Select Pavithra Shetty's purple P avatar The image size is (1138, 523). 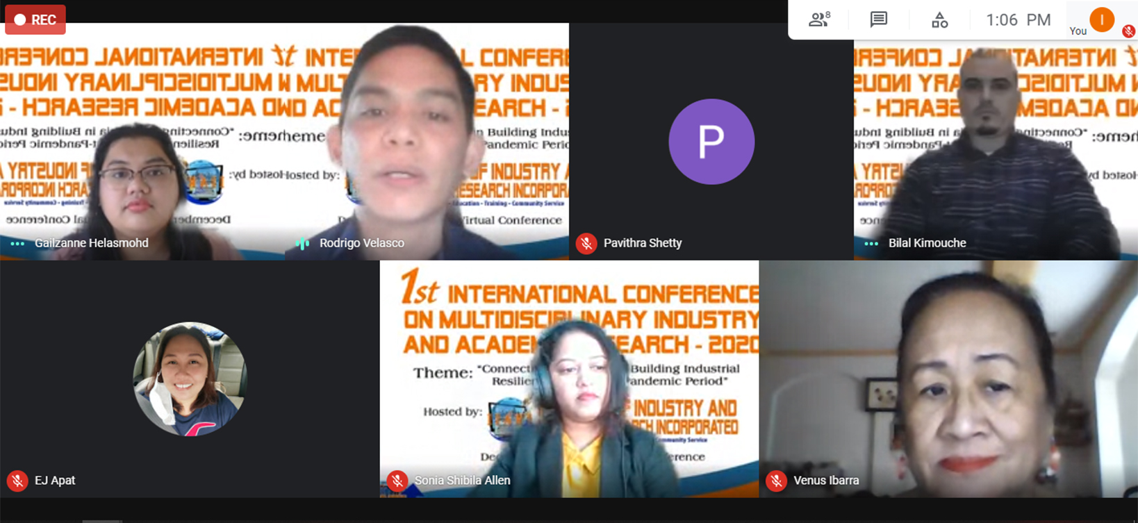coord(711,142)
